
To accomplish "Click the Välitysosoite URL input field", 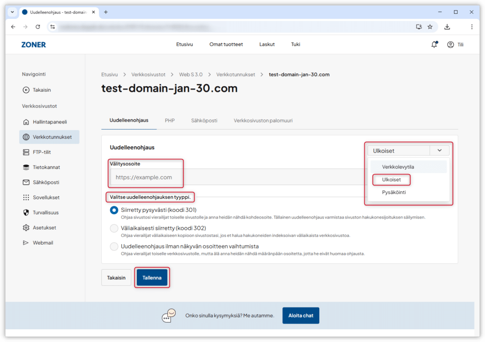I will click(237, 177).
